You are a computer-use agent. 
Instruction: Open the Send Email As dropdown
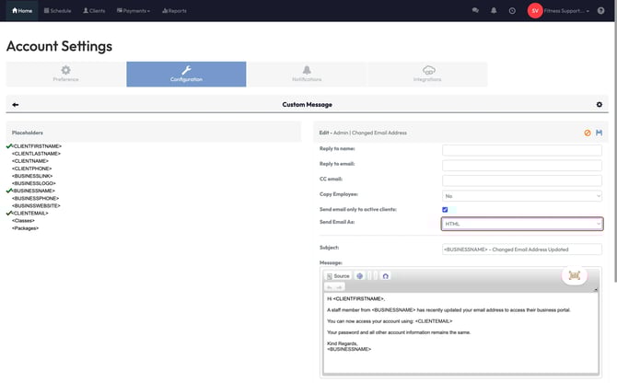coord(522,224)
